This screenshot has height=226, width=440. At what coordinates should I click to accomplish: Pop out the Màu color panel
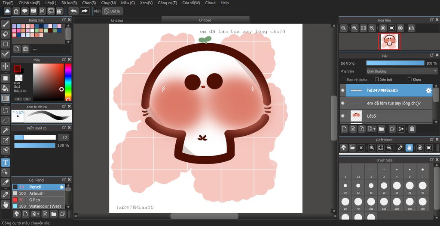pos(64,59)
